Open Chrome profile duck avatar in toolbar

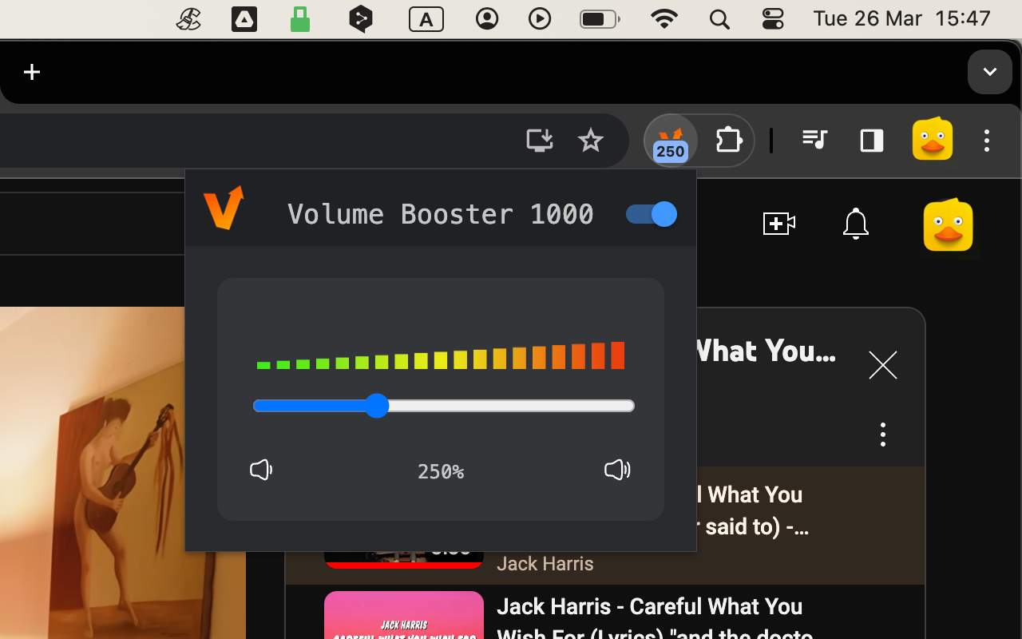click(x=933, y=141)
